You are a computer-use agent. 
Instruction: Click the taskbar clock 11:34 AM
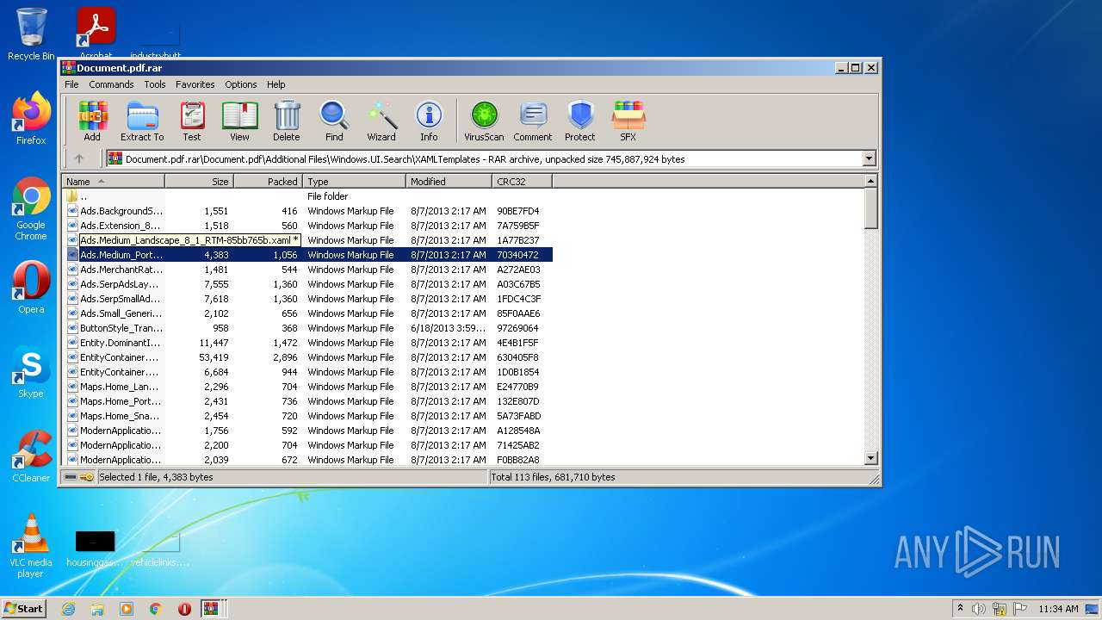[x=1058, y=609]
